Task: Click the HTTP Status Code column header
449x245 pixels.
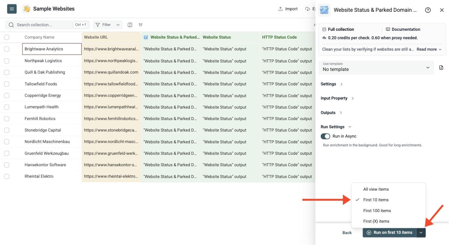Action: tap(288, 37)
